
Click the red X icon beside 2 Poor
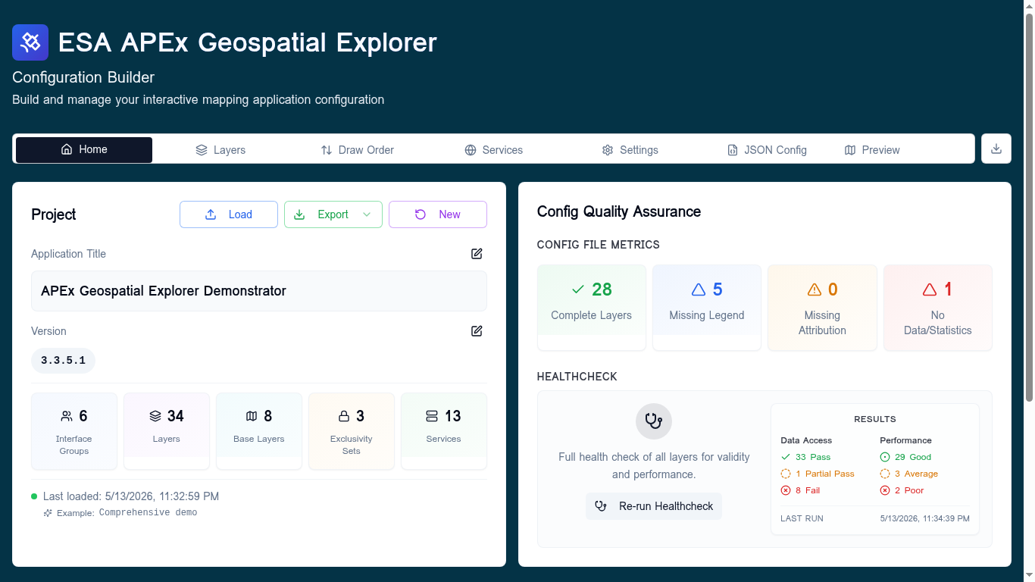pyautogui.click(x=885, y=490)
